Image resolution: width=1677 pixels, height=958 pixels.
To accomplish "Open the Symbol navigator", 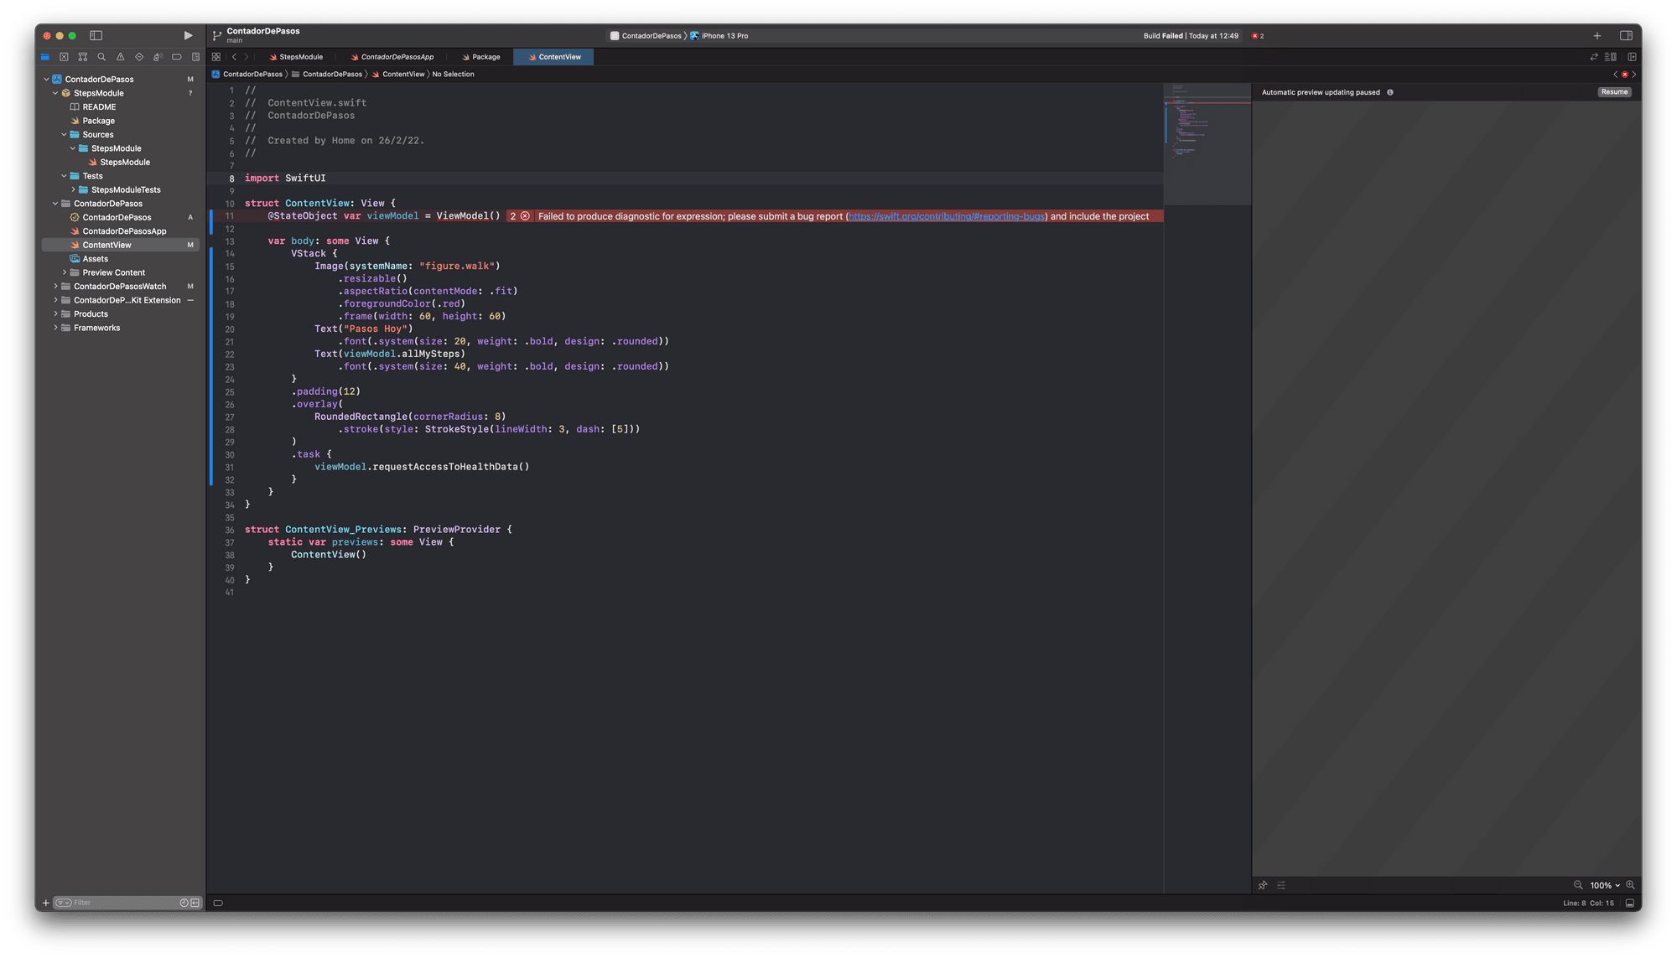I will click(82, 57).
